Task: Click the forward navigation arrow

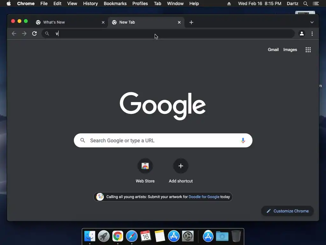Action: 24,33
